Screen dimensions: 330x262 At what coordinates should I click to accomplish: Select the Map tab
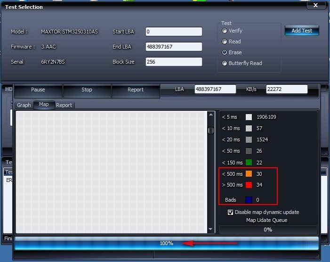[x=44, y=105]
